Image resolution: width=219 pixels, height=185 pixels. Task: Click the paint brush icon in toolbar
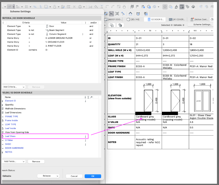point(176,7)
